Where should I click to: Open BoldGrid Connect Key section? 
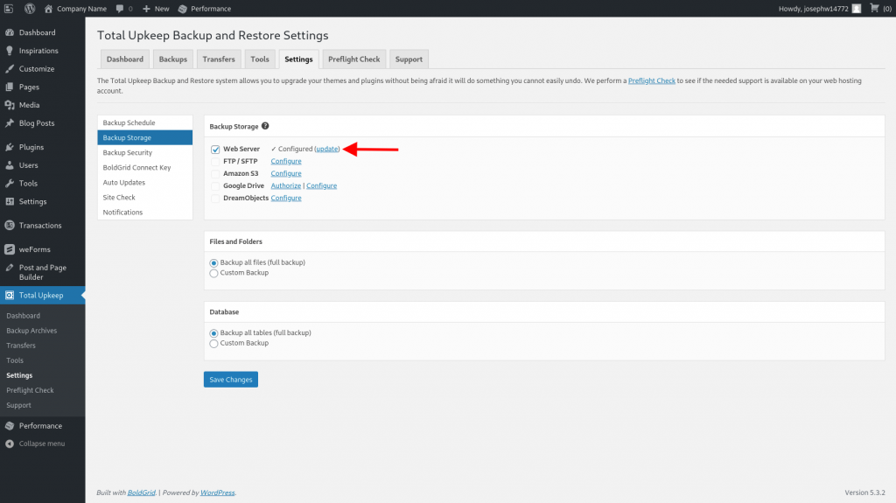coord(144,167)
